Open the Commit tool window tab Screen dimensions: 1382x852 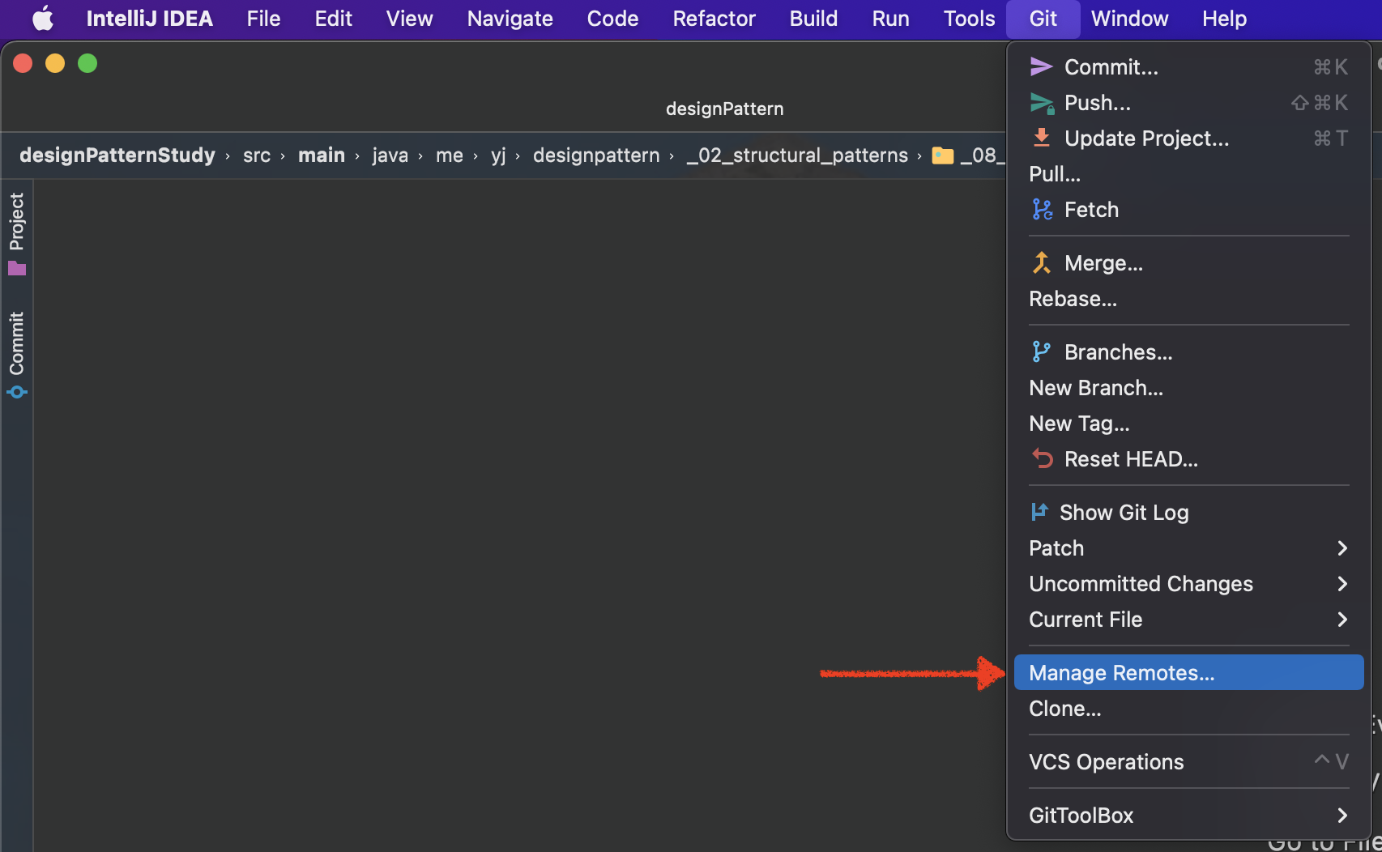tap(17, 355)
